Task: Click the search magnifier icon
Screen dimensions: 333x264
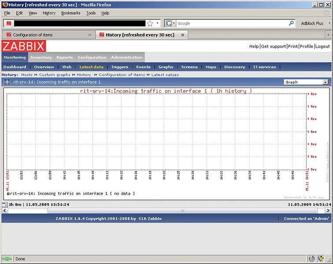Action: click(291, 23)
